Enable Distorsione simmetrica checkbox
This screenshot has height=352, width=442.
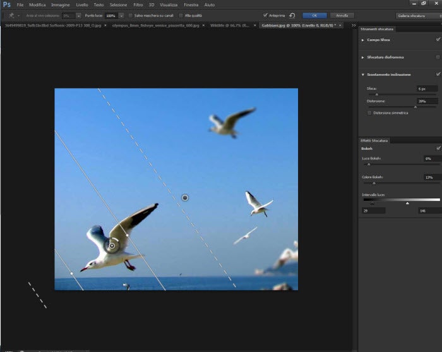(x=369, y=113)
